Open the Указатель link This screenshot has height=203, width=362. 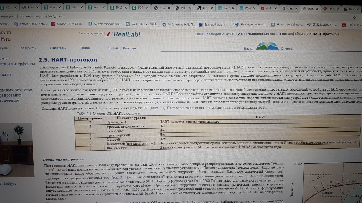click(x=57, y=48)
